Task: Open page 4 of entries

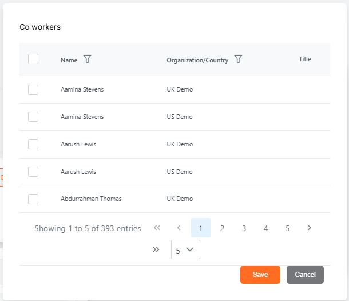Action: click(x=265, y=228)
